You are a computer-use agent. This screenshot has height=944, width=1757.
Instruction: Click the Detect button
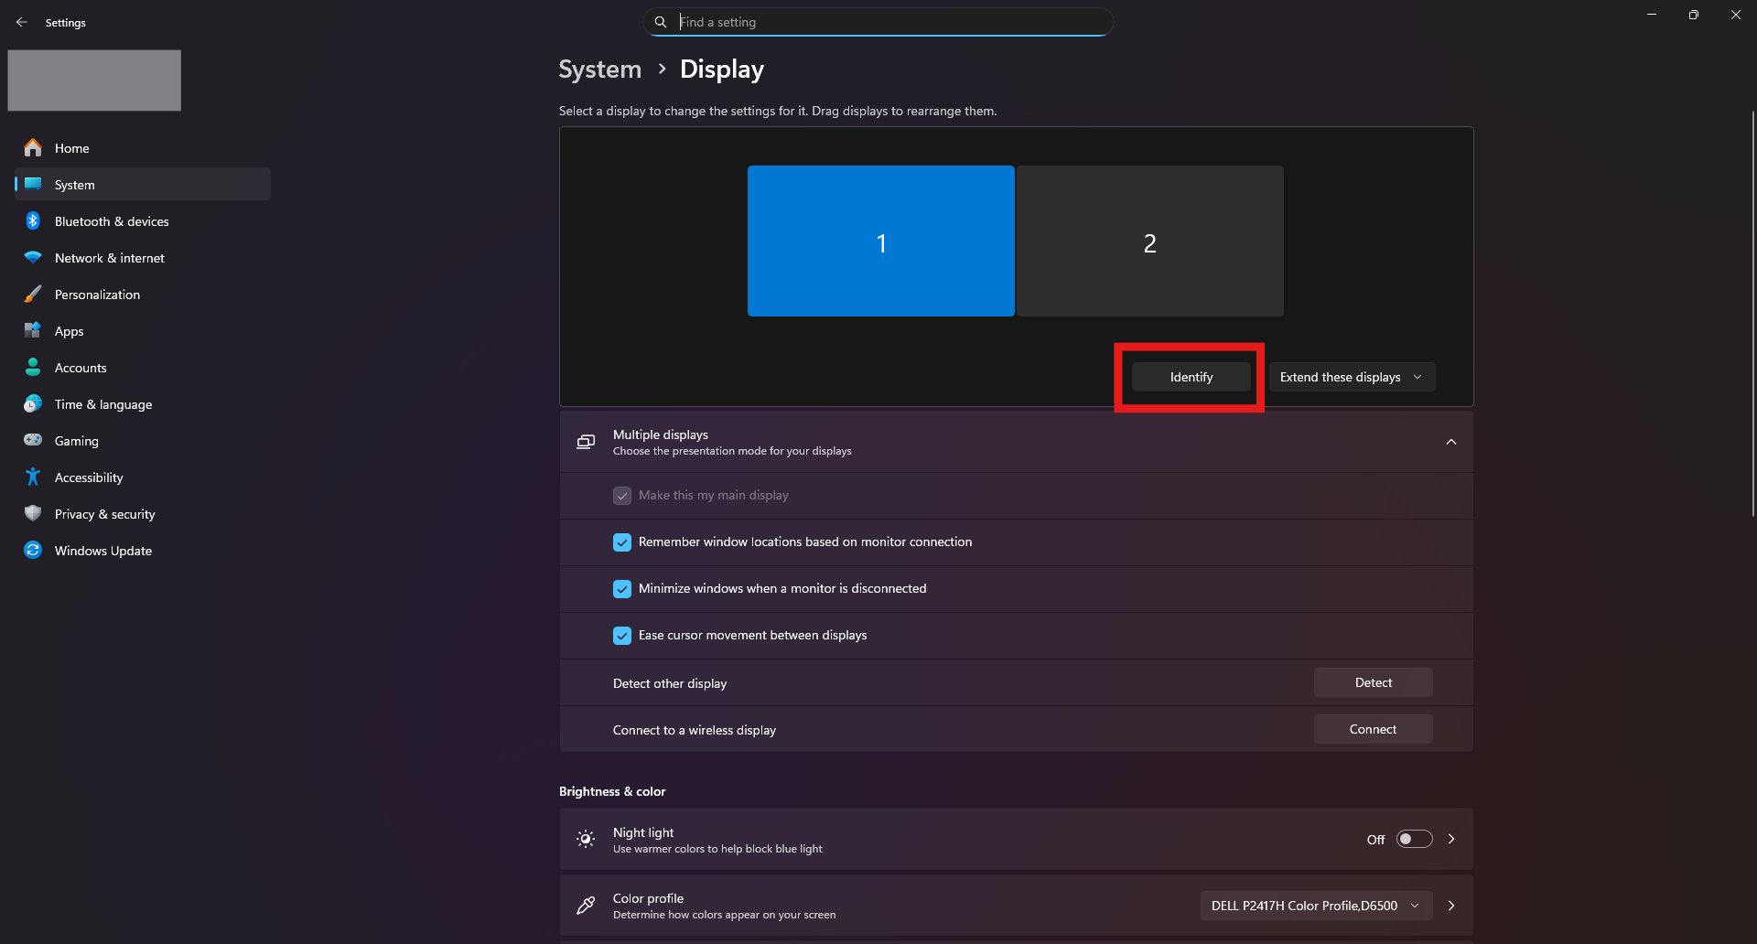1373,682
